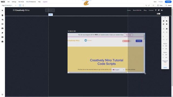The height and width of the screenshot is (97, 173).
Task: Toggle the switch below the social icons
Action: (x=159, y=14)
